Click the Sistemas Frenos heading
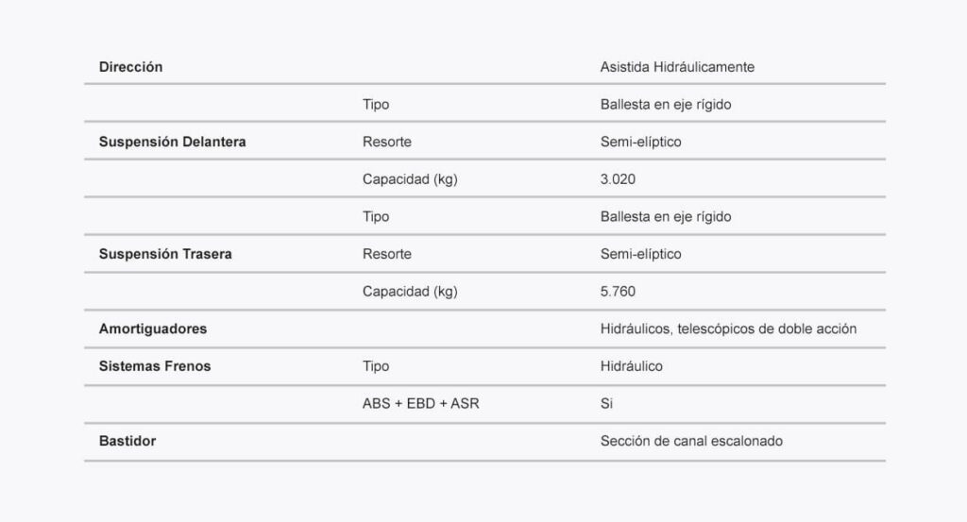The width and height of the screenshot is (967, 522). 155,366
